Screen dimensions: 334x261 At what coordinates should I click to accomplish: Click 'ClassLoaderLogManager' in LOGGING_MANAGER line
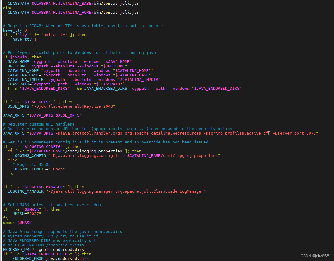coord(178,191)
